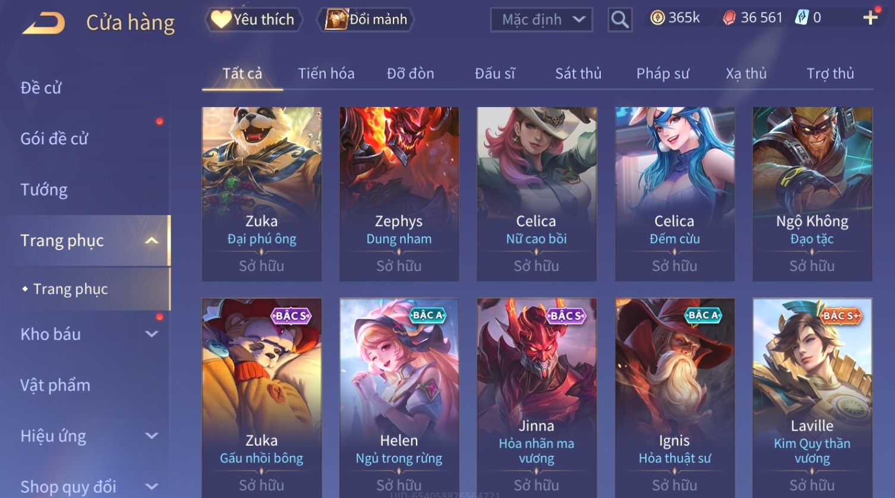895x498 pixels.
Task: Select the Laville Kim Quy thần vương skin
Action: pos(812,397)
